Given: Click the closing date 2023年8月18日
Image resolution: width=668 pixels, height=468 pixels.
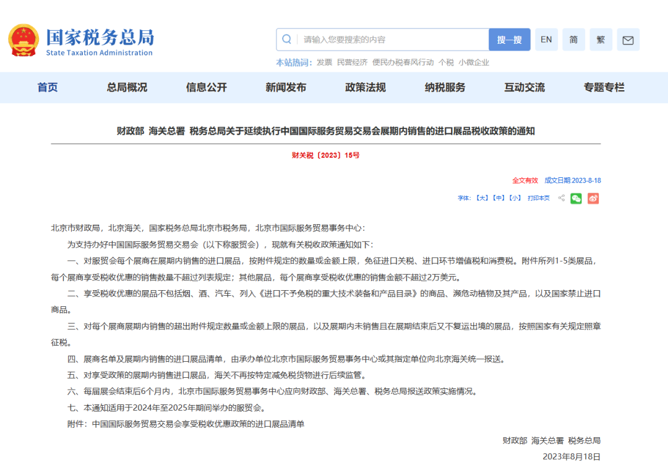Looking at the screenshot, I should point(572,456).
